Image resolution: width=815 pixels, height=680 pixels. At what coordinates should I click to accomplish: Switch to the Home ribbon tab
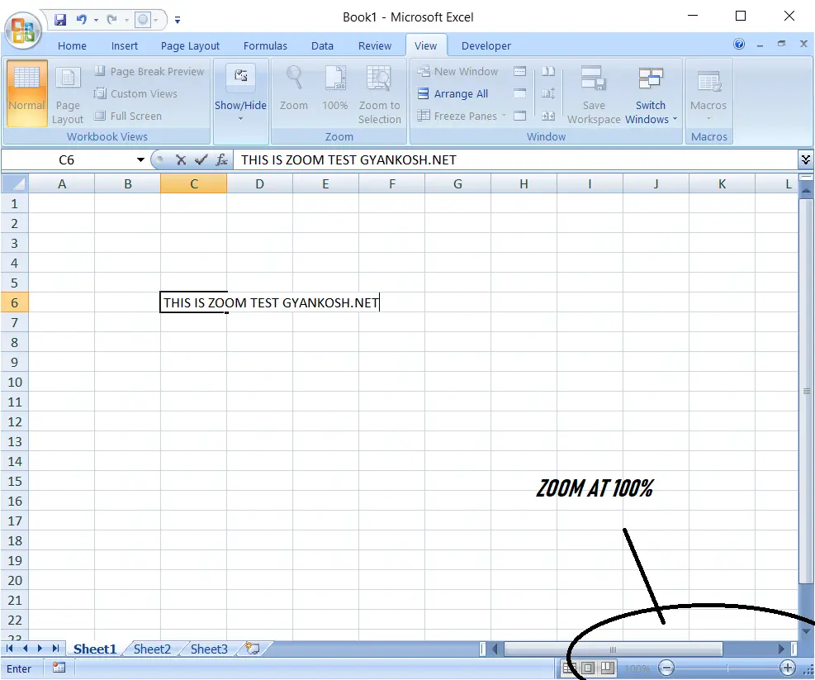coord(72,45)
